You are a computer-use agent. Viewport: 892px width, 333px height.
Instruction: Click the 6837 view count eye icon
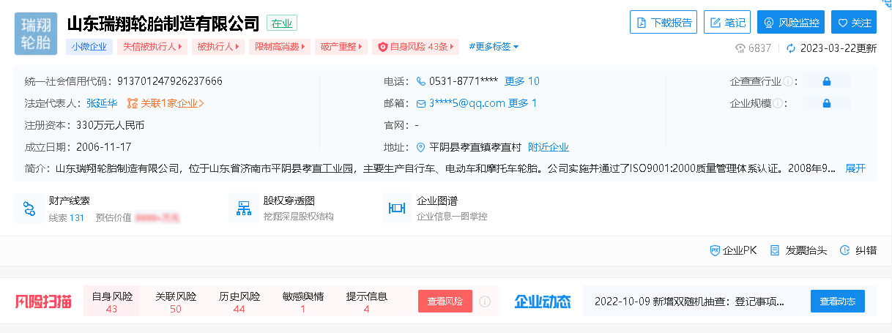pos(740,48)
